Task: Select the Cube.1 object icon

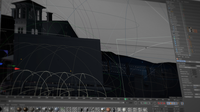Action: (175, 40)
